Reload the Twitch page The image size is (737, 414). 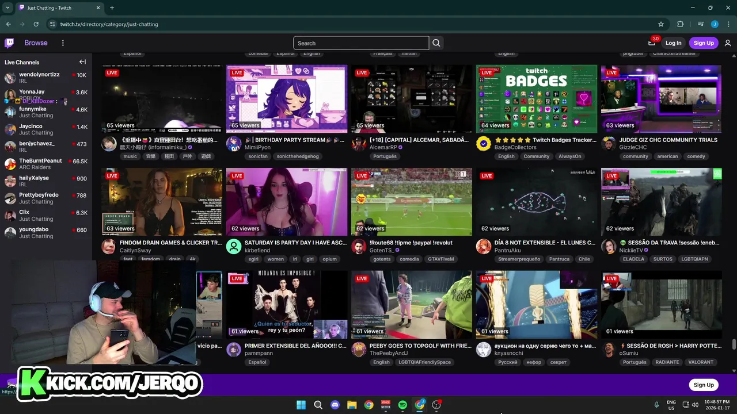tap(36, 24)
